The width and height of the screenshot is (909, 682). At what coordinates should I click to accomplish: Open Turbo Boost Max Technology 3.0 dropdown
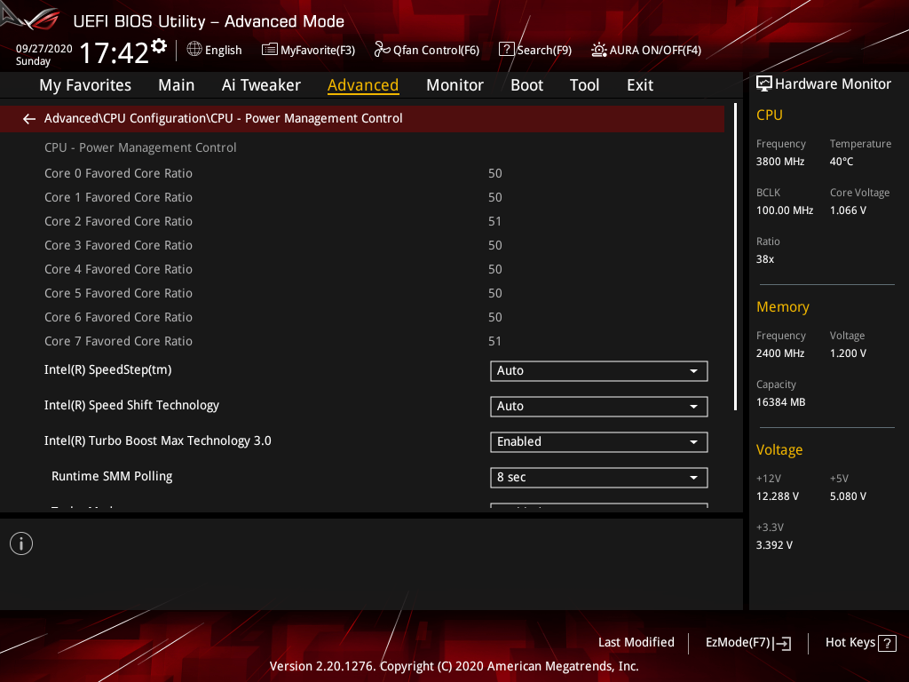pos(599,442)
